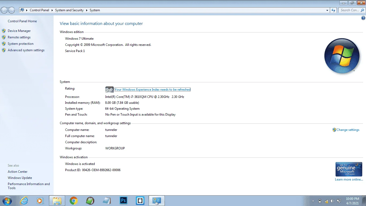Click the Windows Experience Index 5.9 badge

coord(109,90)
